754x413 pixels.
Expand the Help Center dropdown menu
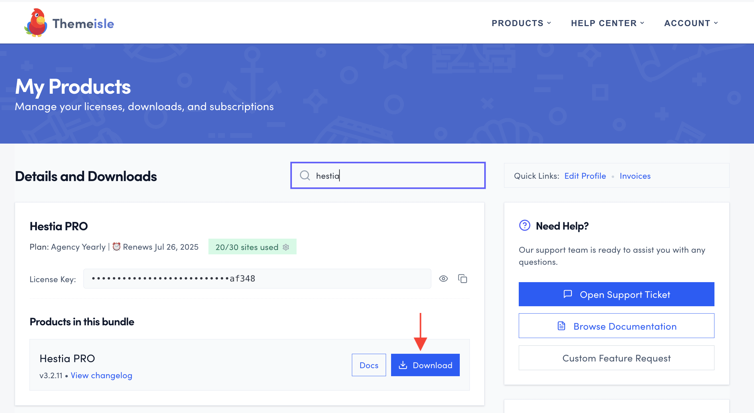[x=607, y=23]
